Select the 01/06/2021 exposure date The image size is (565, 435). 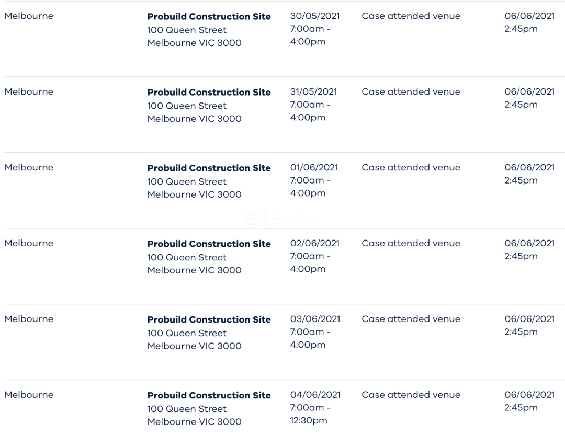point(314,168)
